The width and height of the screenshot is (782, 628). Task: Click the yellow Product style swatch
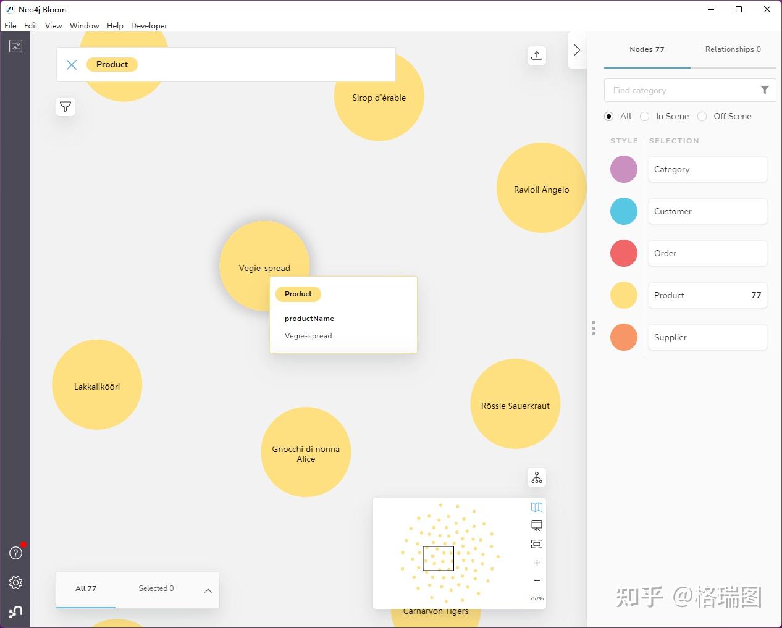(x=624, y=295)
